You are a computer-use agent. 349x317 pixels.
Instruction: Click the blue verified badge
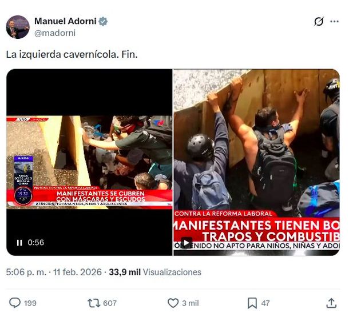click(x=103, y=21)
